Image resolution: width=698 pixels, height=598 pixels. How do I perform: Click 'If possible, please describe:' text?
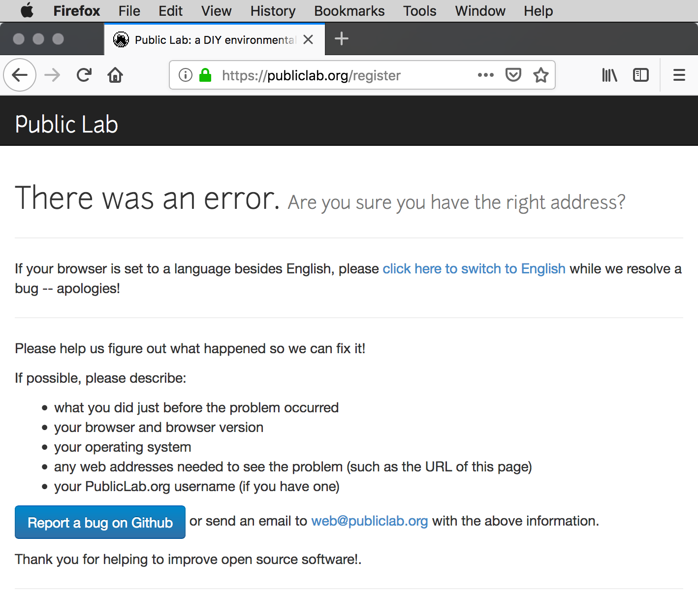(100, 378)
